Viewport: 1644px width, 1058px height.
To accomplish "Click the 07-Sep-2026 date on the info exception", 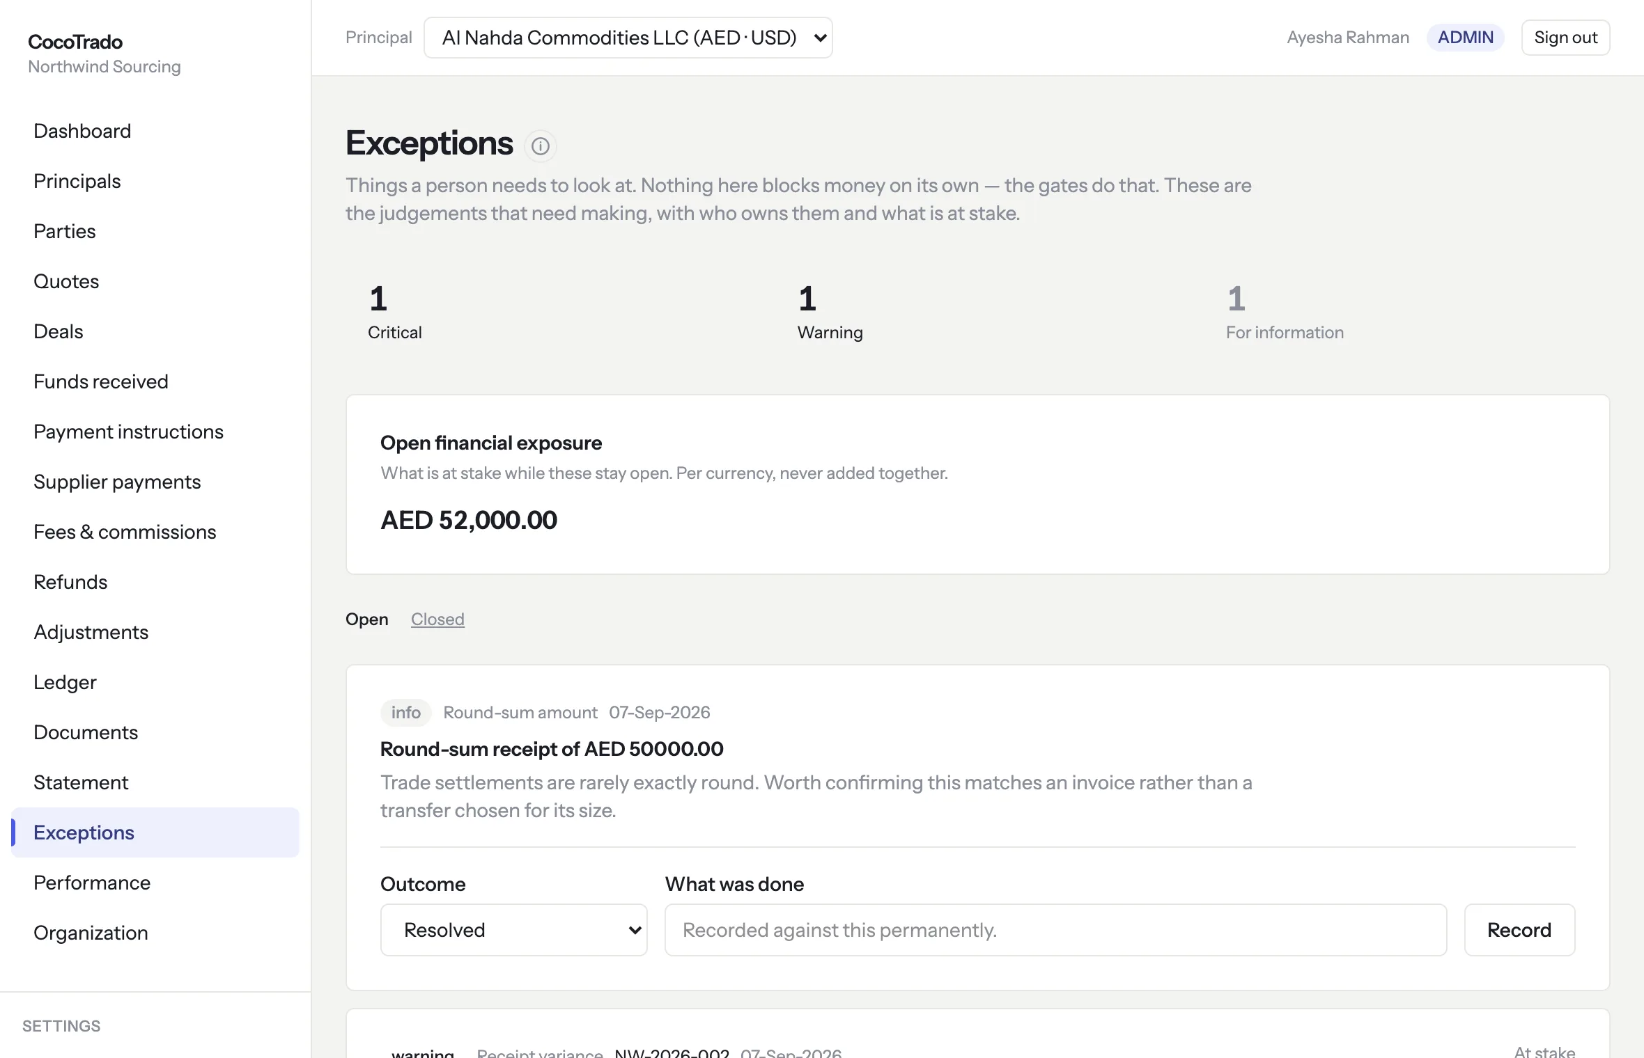I will click(660, 713).
